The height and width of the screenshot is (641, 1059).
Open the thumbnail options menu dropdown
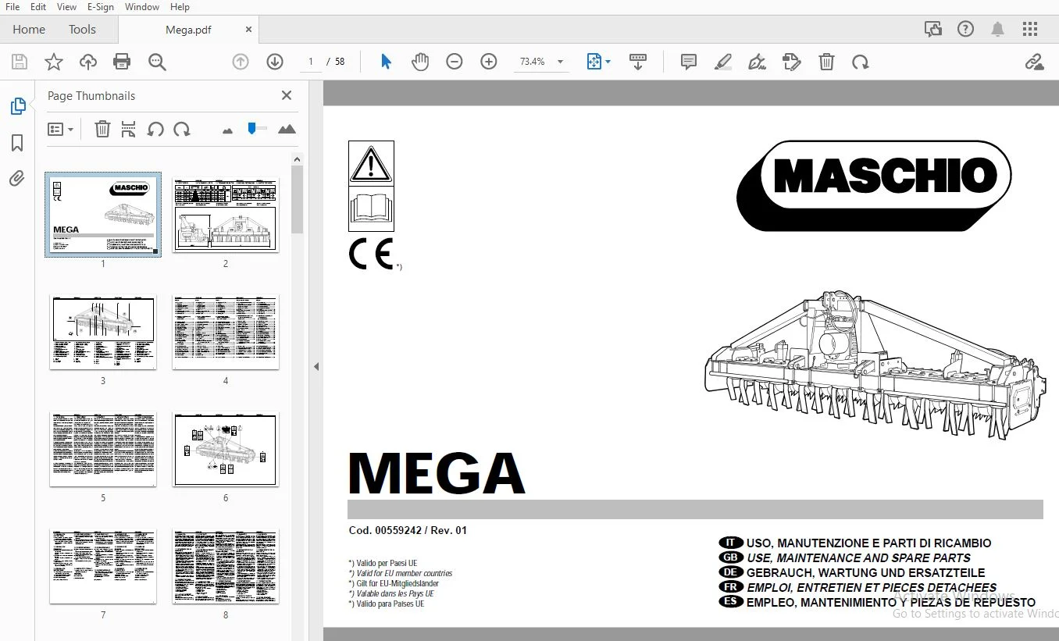[x=61, y=129]
